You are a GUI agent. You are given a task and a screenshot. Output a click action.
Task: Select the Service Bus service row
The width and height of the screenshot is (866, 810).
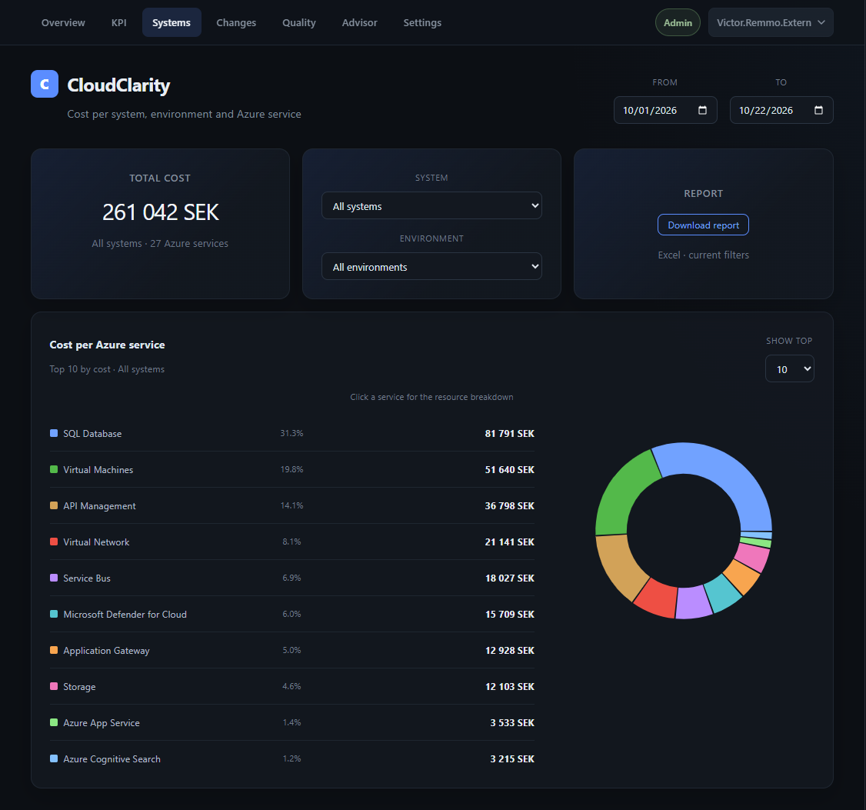coord(292,578)
